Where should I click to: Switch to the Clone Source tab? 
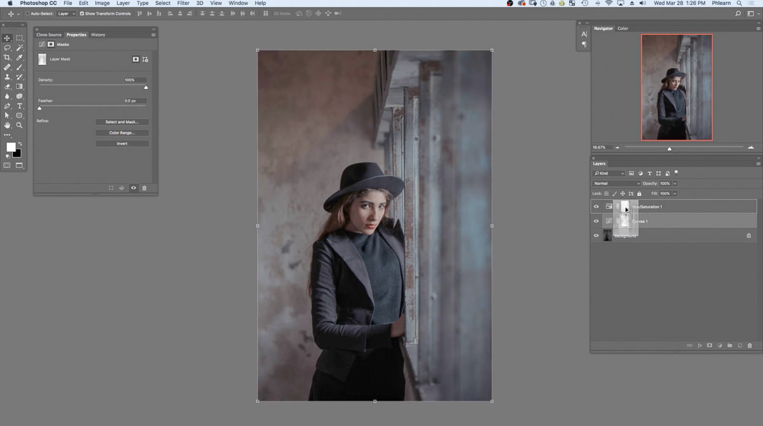49,35
